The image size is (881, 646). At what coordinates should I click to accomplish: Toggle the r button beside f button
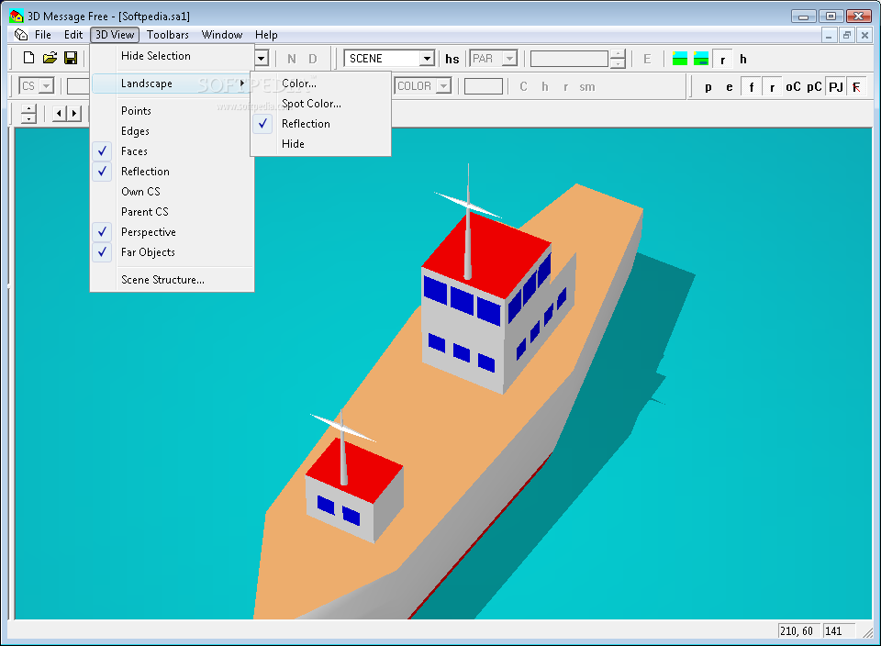point(773,87)
